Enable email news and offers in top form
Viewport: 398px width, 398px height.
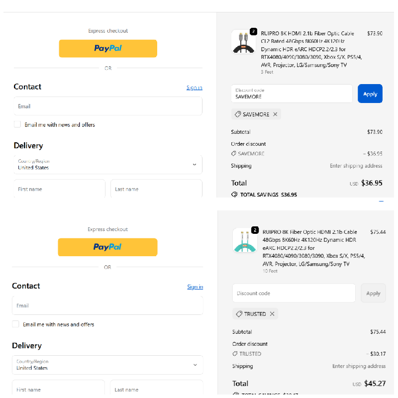(x=17, y=124)
